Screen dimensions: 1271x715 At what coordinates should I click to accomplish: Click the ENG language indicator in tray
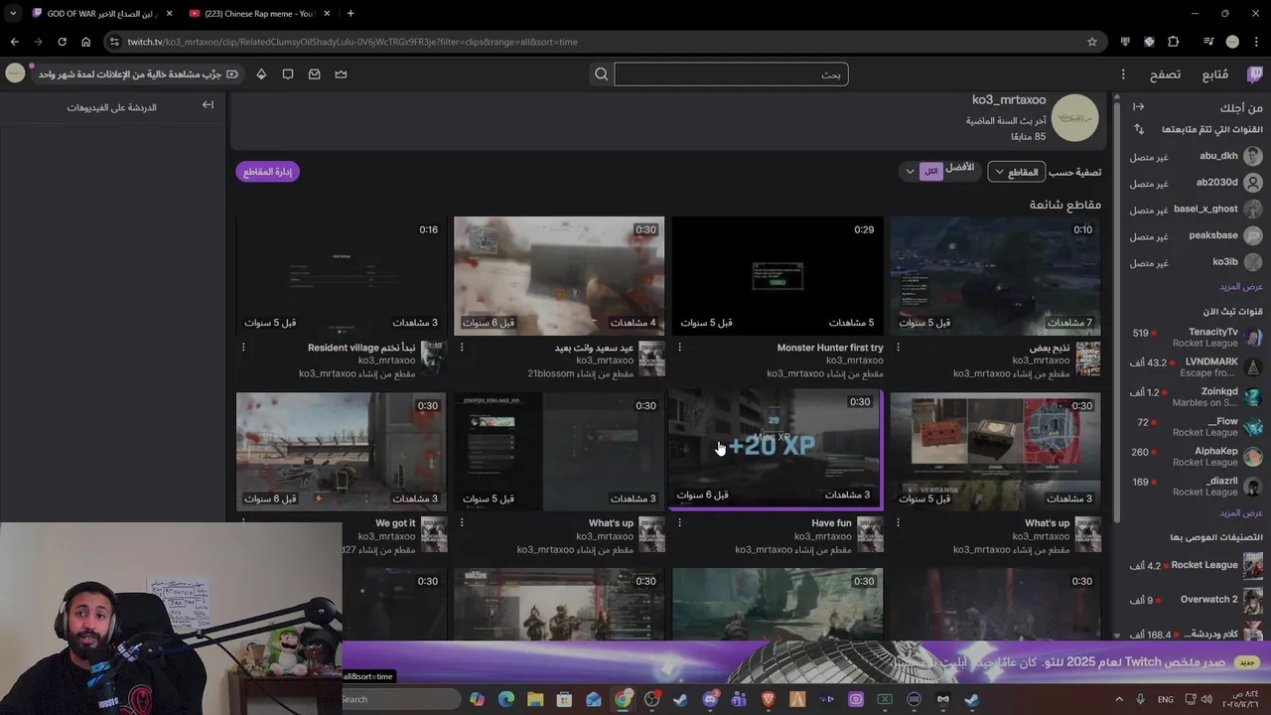pos(1165,699)
